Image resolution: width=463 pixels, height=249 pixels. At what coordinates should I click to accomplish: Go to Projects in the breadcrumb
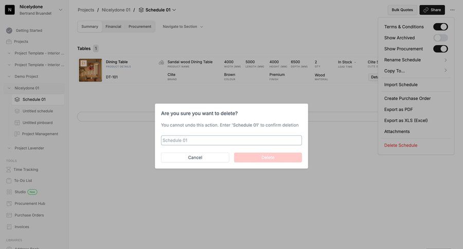click(86, 10)
